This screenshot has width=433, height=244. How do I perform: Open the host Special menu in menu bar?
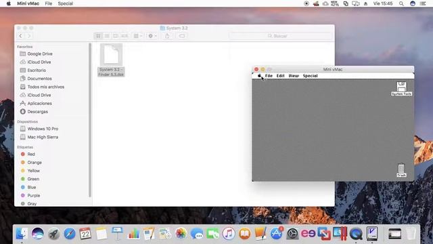click(66, 3)
